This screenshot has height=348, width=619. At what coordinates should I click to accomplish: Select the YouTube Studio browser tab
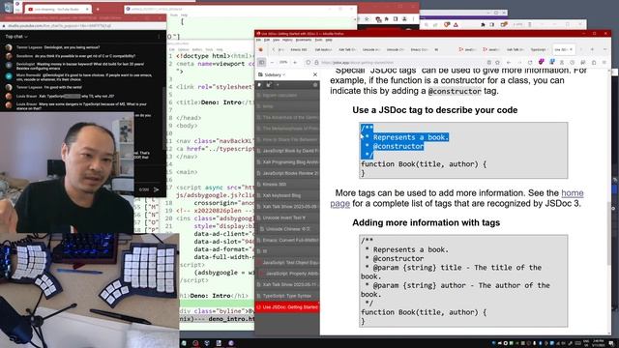[58, 9]
